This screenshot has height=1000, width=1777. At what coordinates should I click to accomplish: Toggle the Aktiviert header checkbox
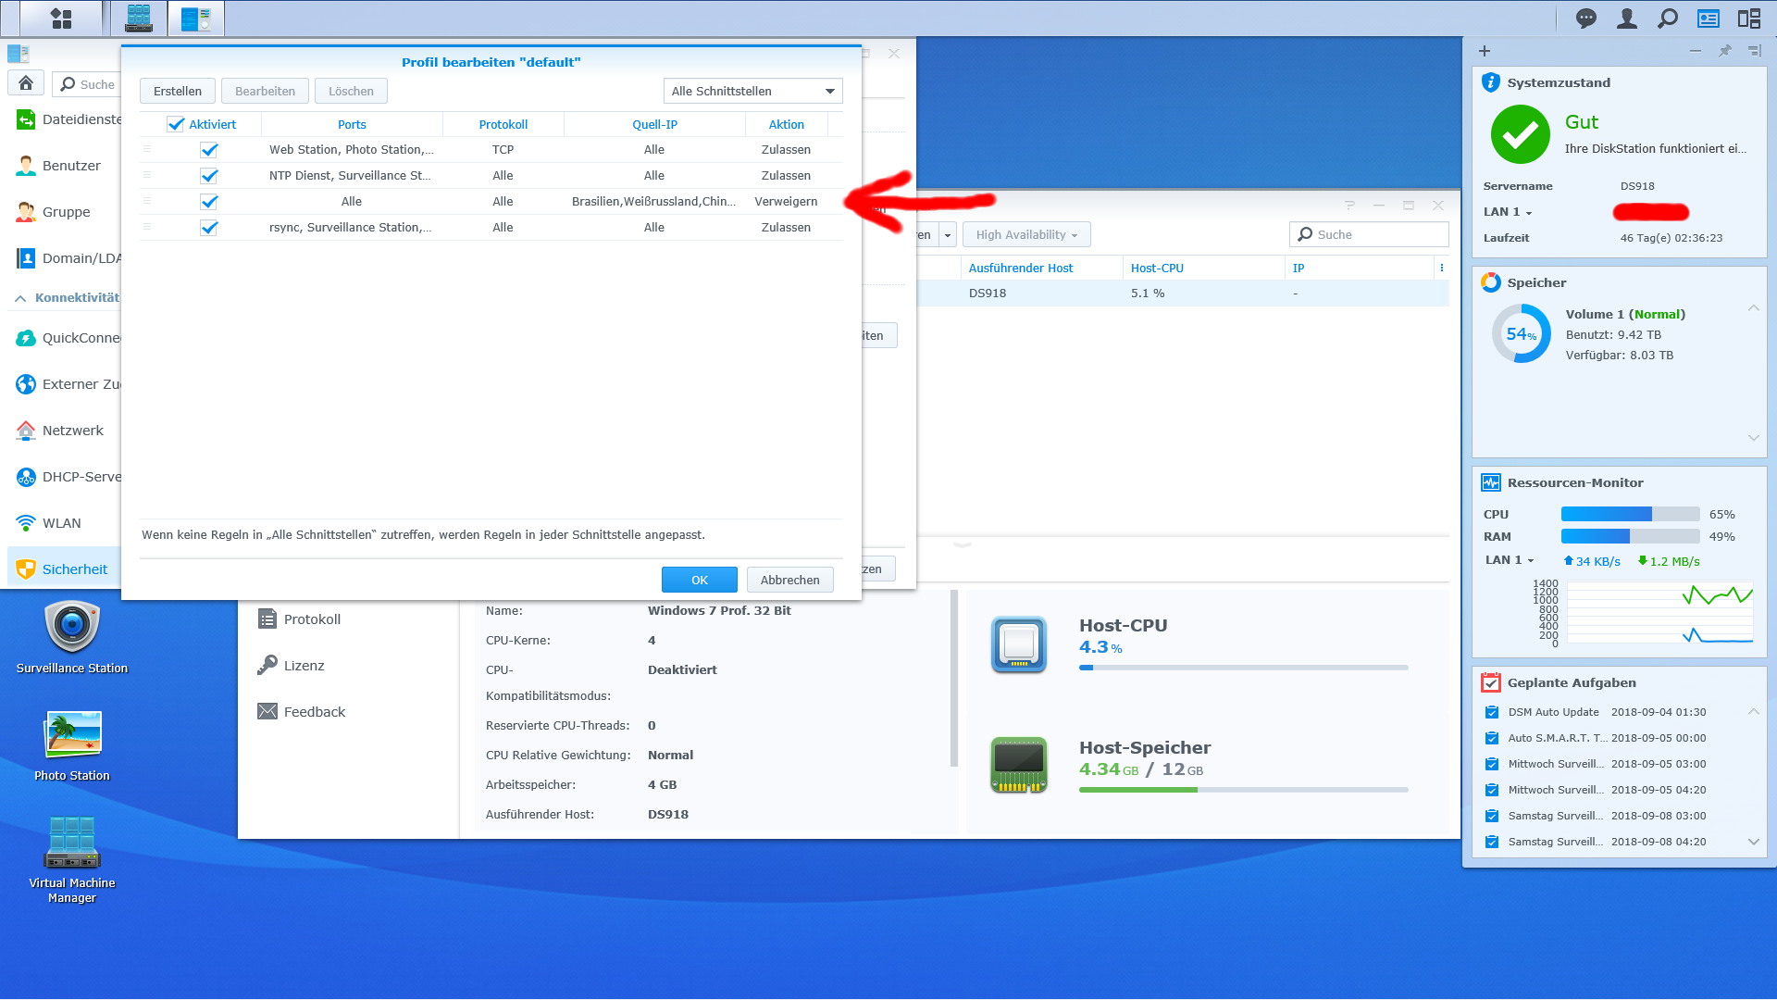click(176, 124)
